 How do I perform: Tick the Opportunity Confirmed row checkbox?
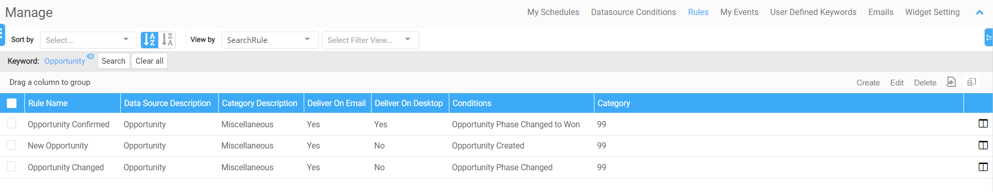[11, 124]
